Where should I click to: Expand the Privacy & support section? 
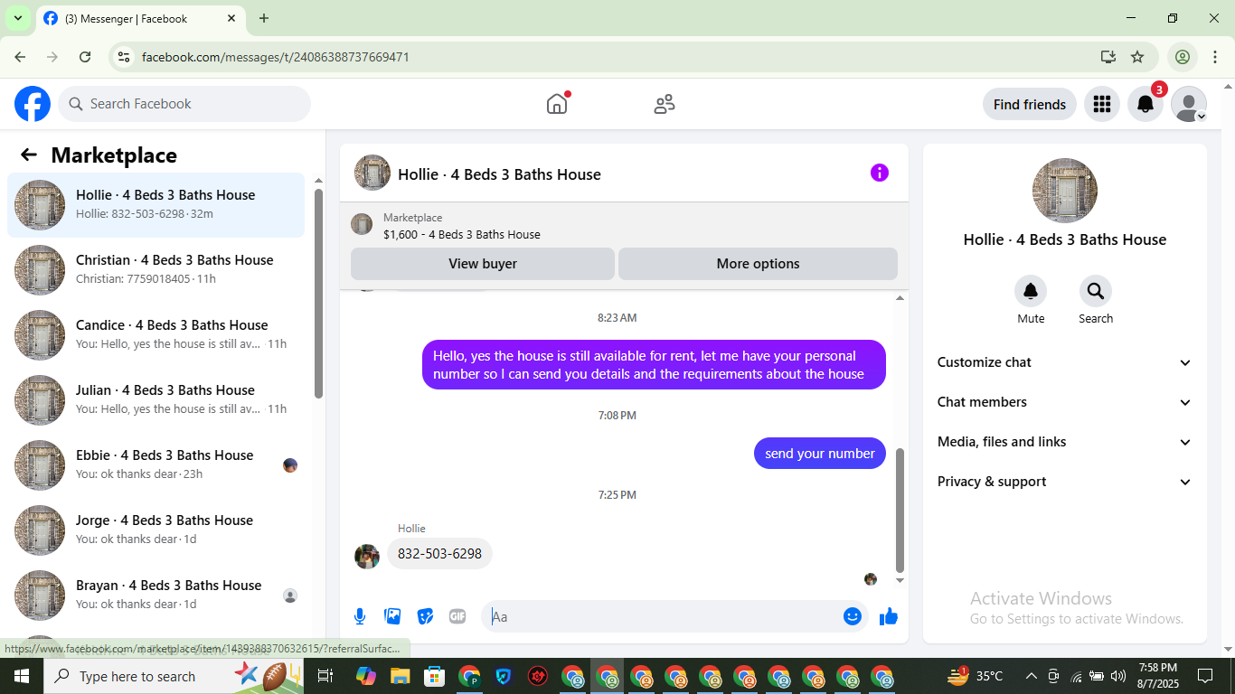coord(1065,482)
